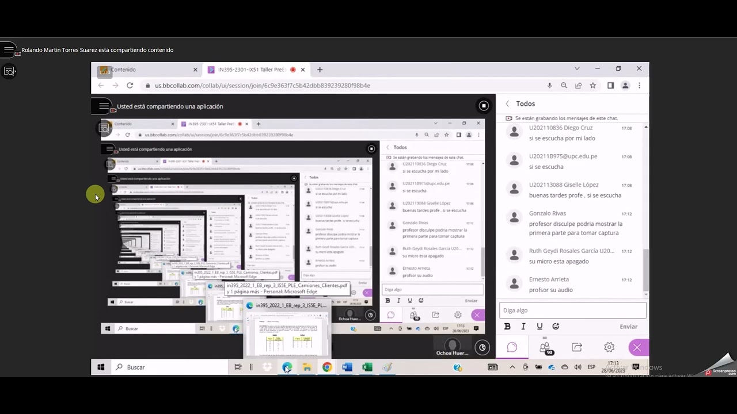Click Enviar to send the message
Screen dimensions: 737x414
[628, 327]
